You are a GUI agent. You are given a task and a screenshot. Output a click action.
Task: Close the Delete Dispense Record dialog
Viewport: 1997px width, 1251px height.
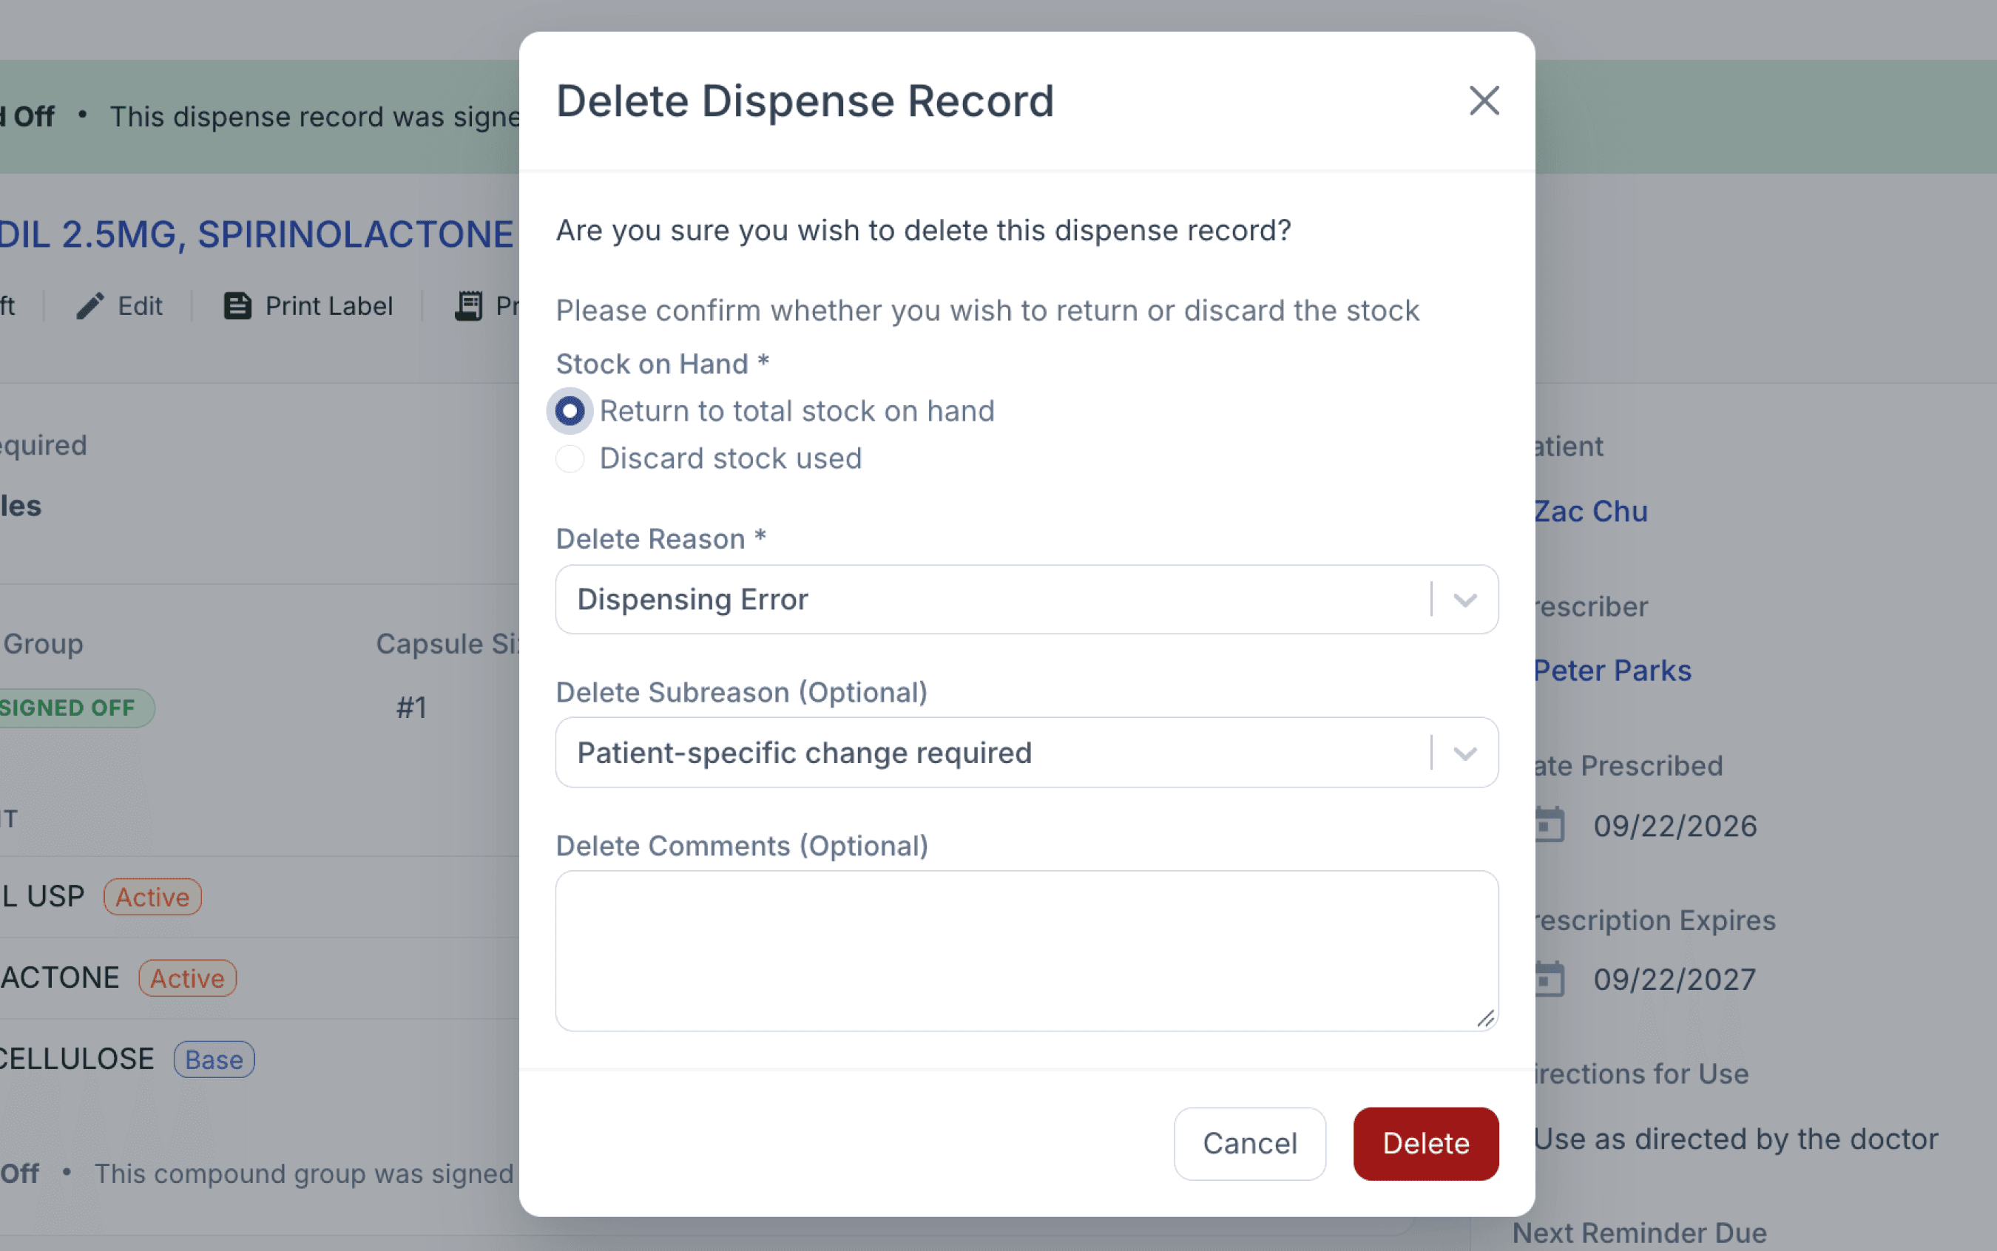coord(1484,101)
